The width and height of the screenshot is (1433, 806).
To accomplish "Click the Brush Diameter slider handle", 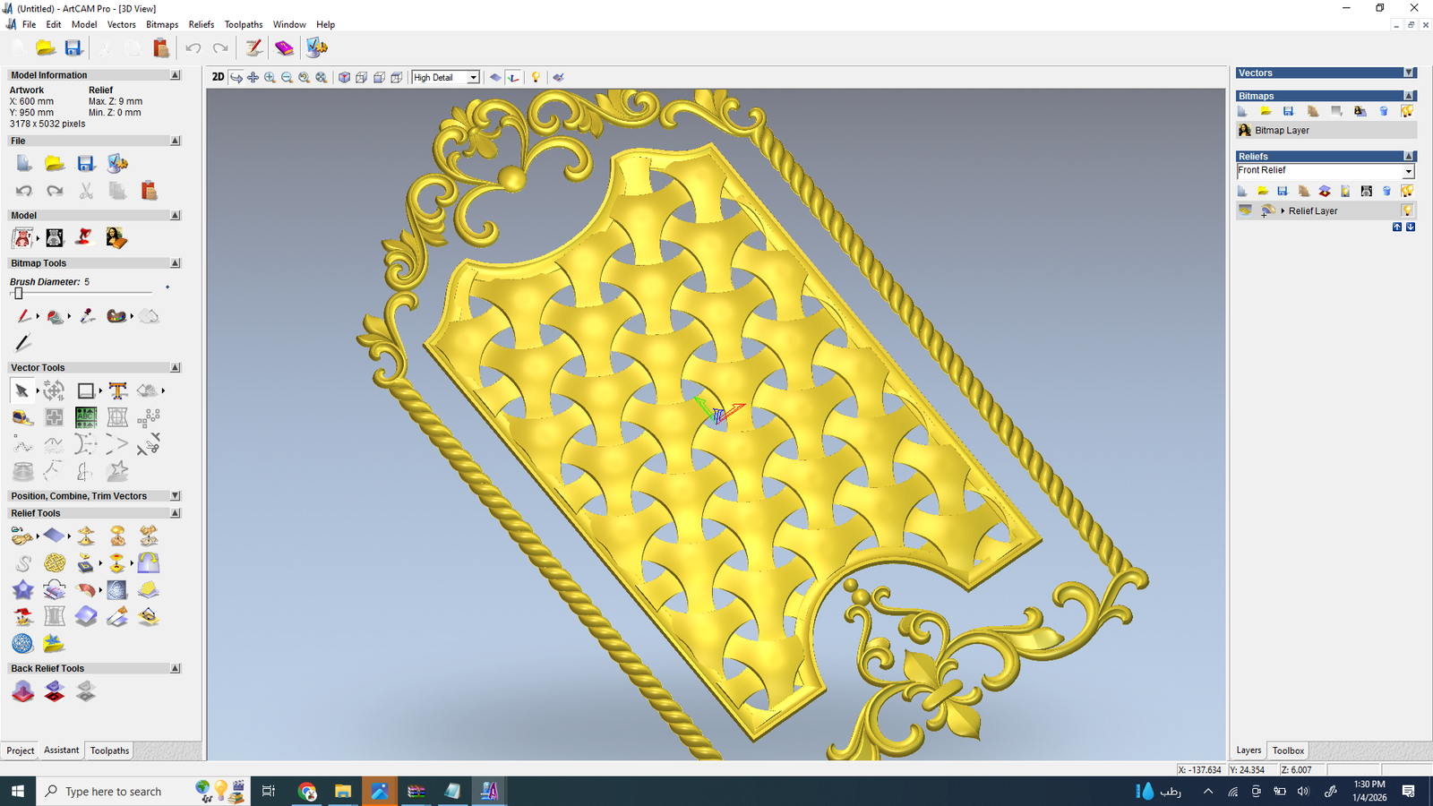I will [x=18, y=294].
